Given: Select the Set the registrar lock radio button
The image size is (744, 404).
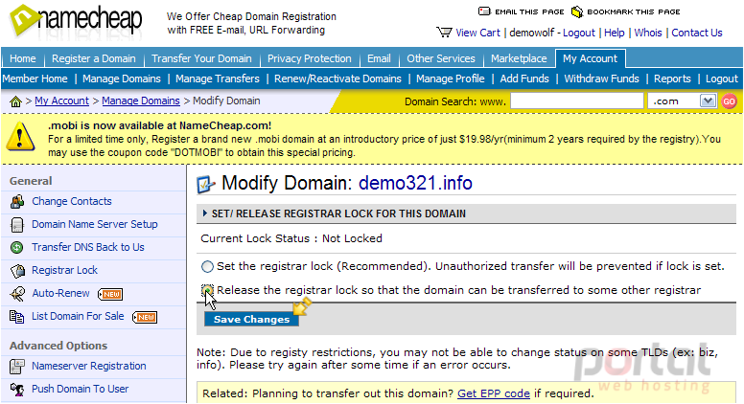Looking at the screenshot, I should (207, 267).
